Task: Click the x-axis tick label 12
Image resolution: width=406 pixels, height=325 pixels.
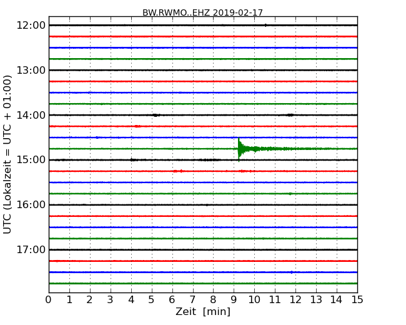Action: pos(295,300)
